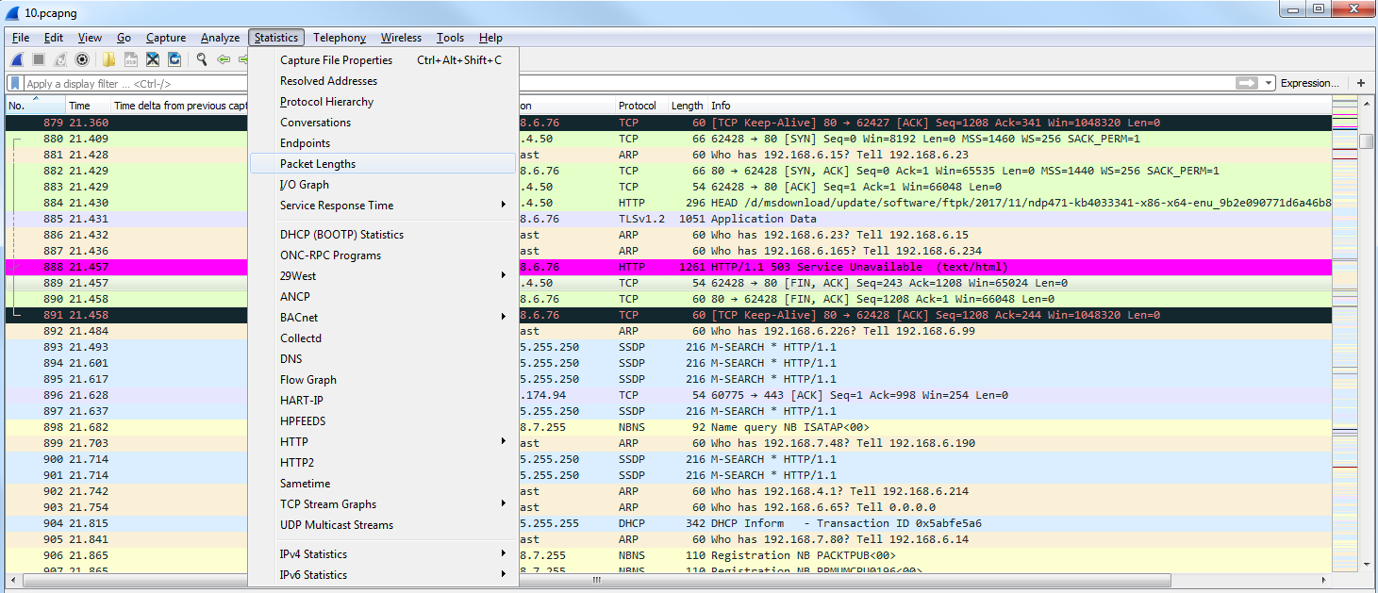Screen dimensions: 1378x593
Task: Click the Expression... button
Action: tap(1309, 83)
